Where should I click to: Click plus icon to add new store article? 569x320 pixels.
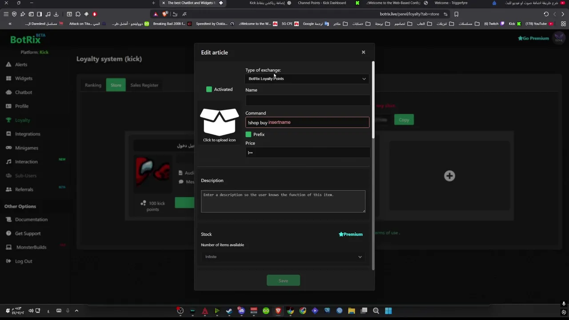(x=449, y=176)
